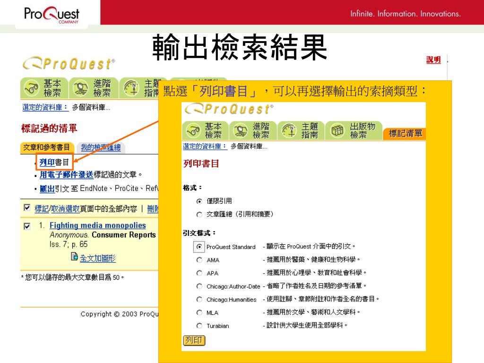This screenshot has width=484, height=363.
Task: Choose the APA citation style
Action: click(199, 273)
